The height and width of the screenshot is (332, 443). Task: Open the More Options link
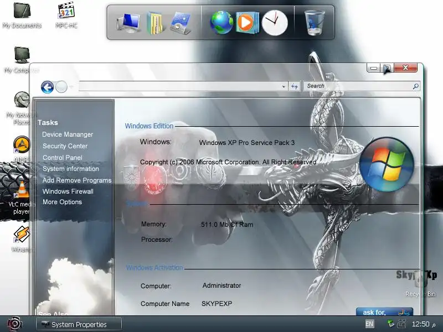click(x=62, y=202)
